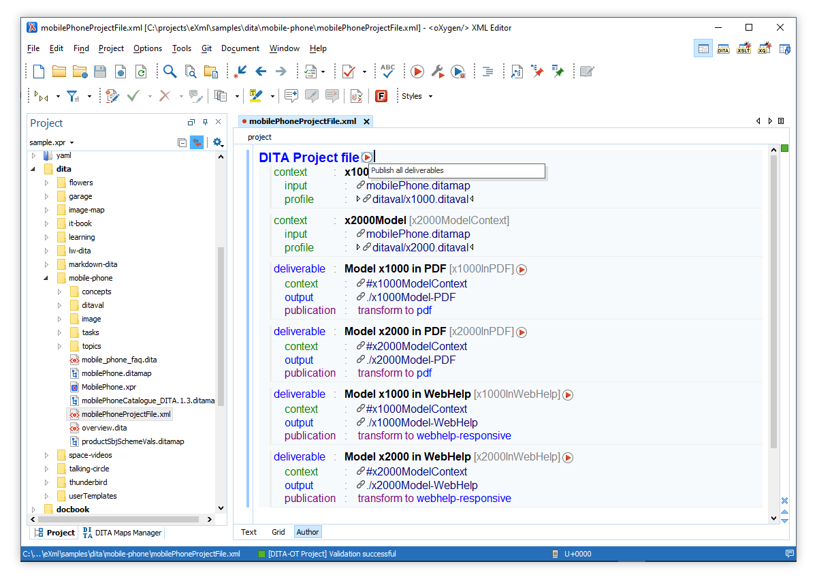Toggle Link with Editor in Project panel

[196, 142]
